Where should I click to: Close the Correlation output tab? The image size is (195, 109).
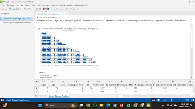coord(66,14)
